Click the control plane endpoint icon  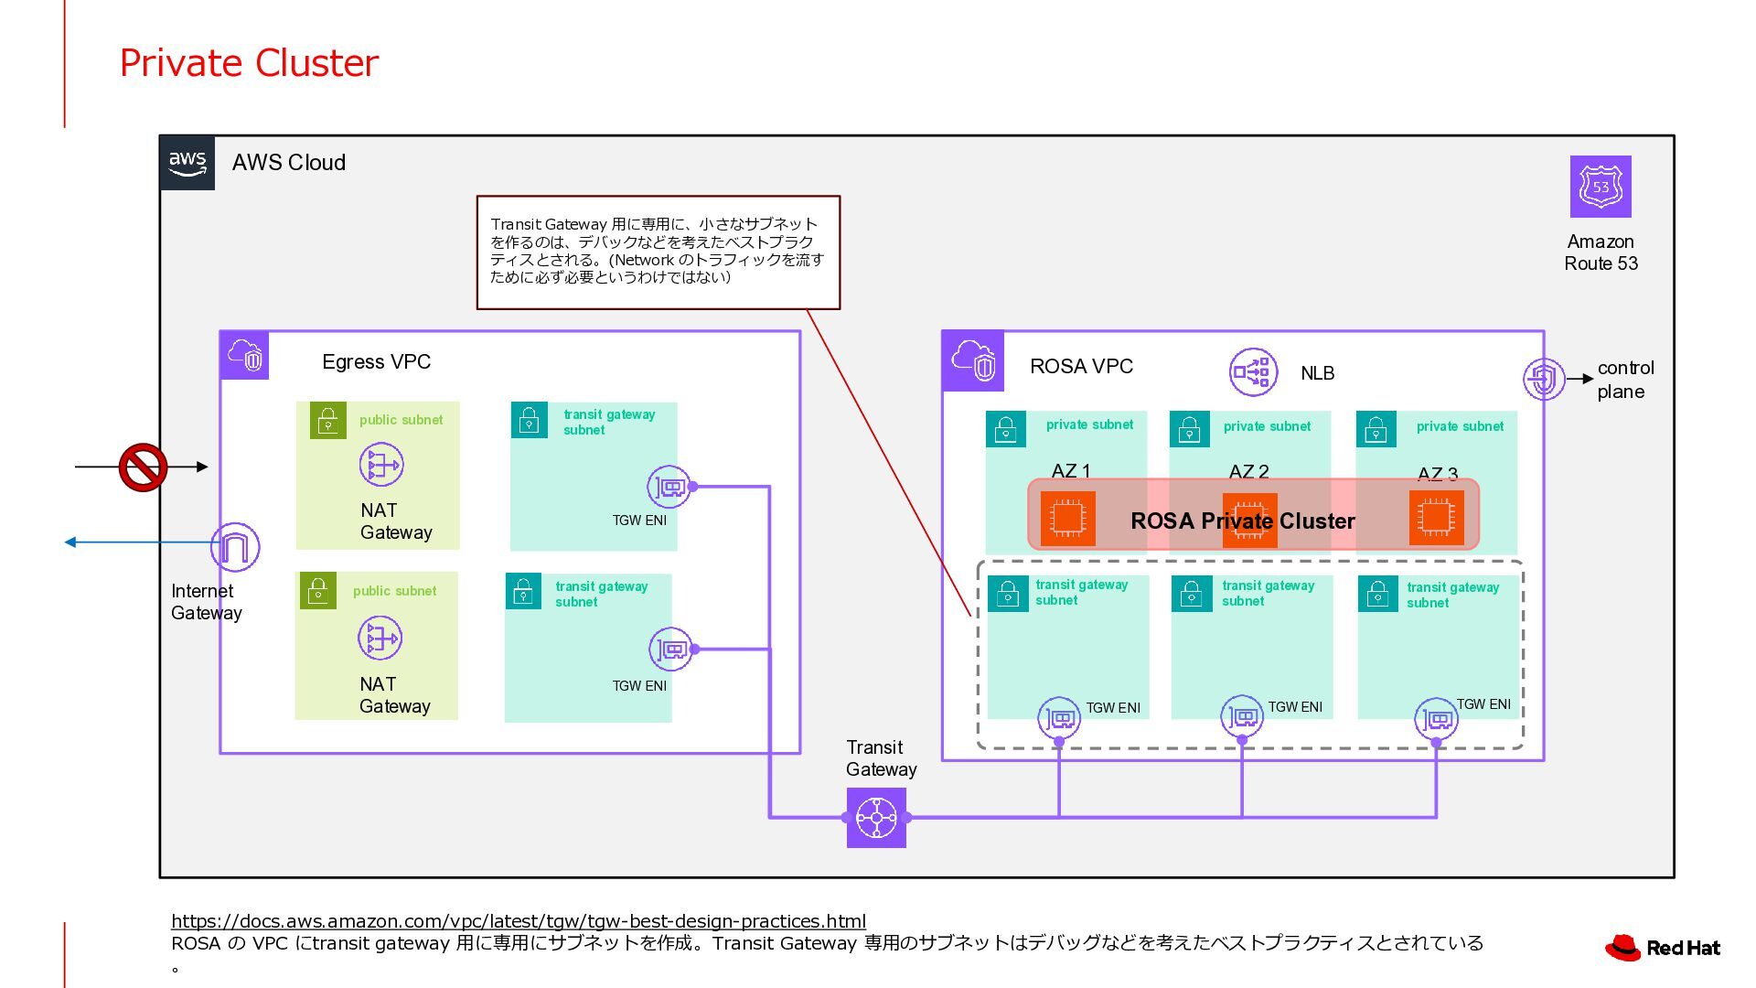[x=1543, y=379]
